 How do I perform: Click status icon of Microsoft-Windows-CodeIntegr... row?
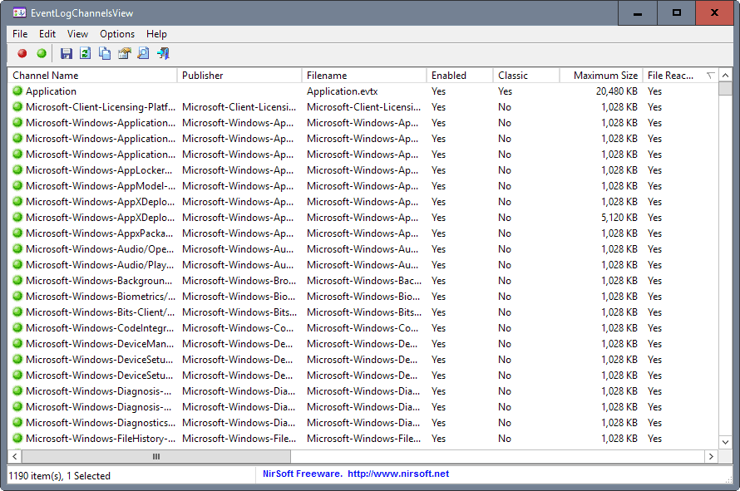(17, 328)
